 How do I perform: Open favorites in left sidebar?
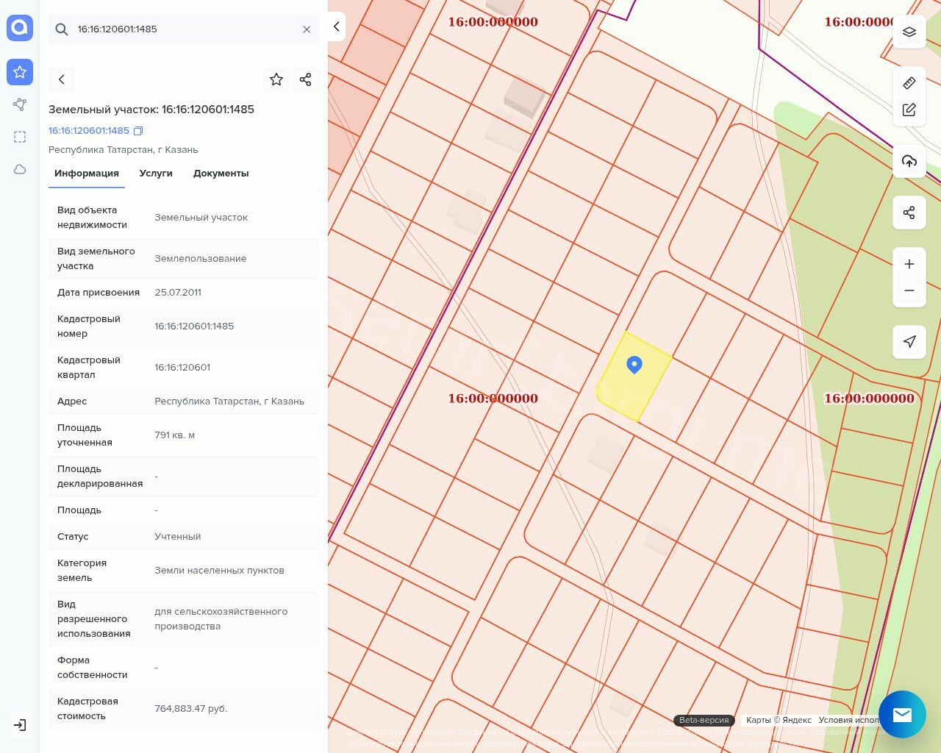point(20,72)
